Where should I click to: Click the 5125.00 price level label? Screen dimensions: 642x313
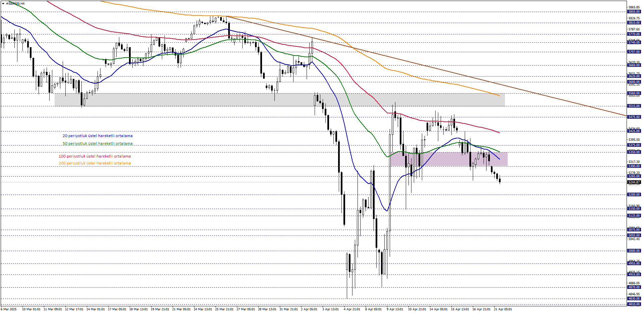point(634,216)
